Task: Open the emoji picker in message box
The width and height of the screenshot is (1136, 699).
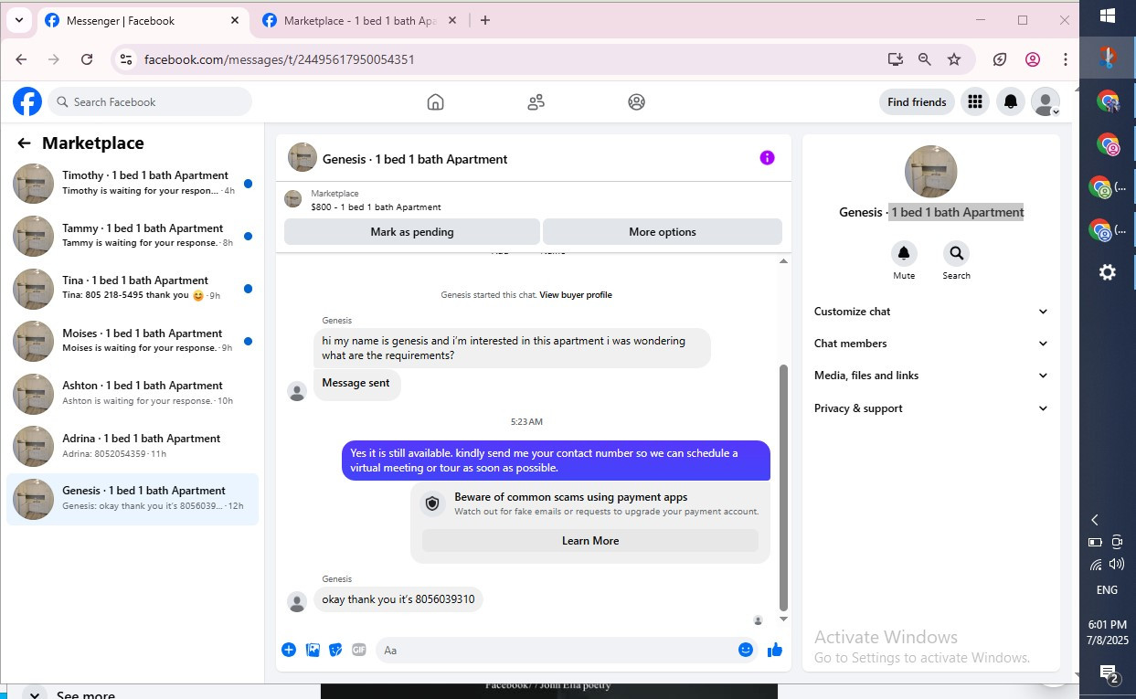Action: click(x=746, y=650)
